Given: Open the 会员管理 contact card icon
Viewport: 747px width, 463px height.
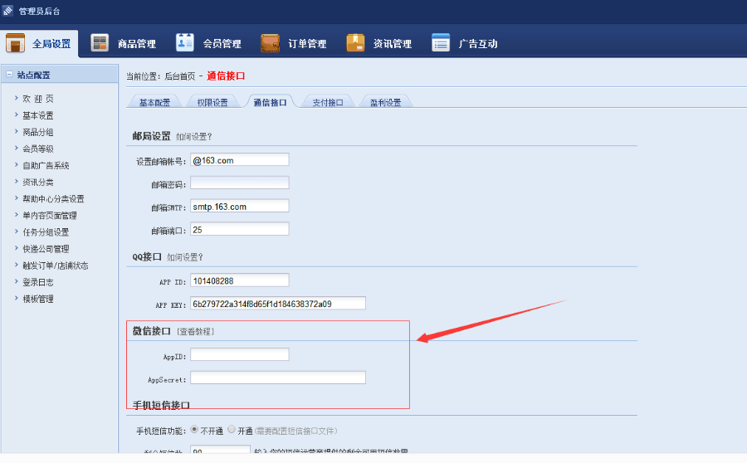Looking at the screenshot, I should (185, 43).
